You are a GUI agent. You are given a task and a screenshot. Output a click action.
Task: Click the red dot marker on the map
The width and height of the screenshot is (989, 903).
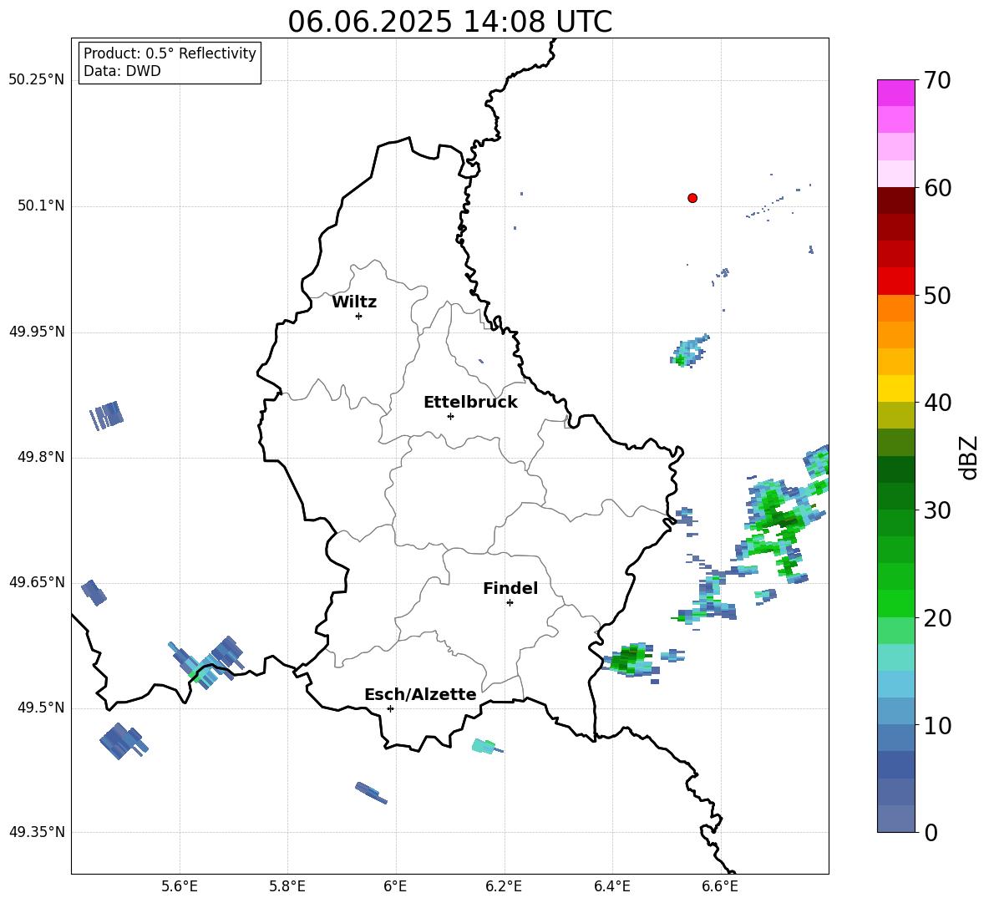pyautogui.click(x=692, y=198)
